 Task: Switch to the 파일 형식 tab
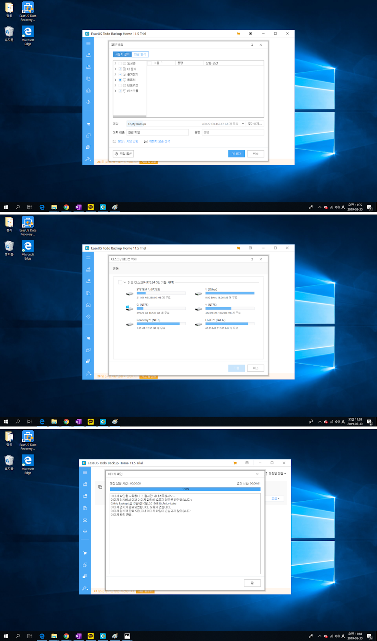click(140, 54)
